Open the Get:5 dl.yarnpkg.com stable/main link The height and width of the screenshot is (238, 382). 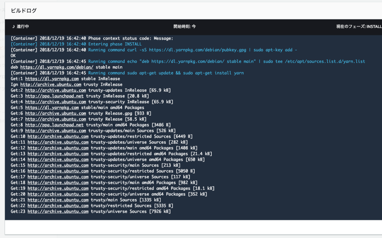[52, 108]
